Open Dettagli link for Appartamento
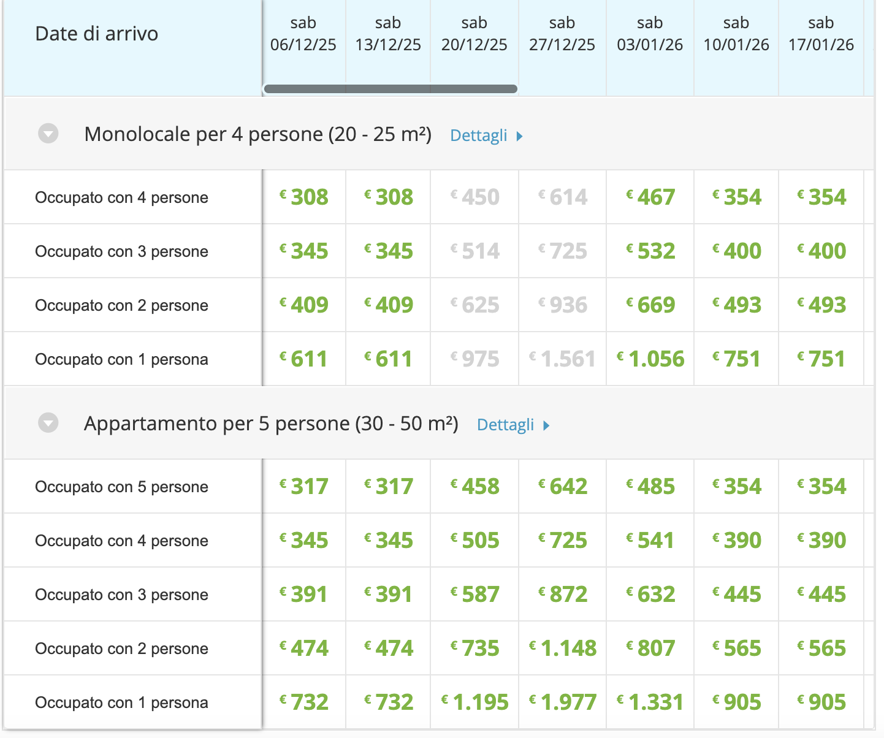884x738 pixels. tap(506, 425)
